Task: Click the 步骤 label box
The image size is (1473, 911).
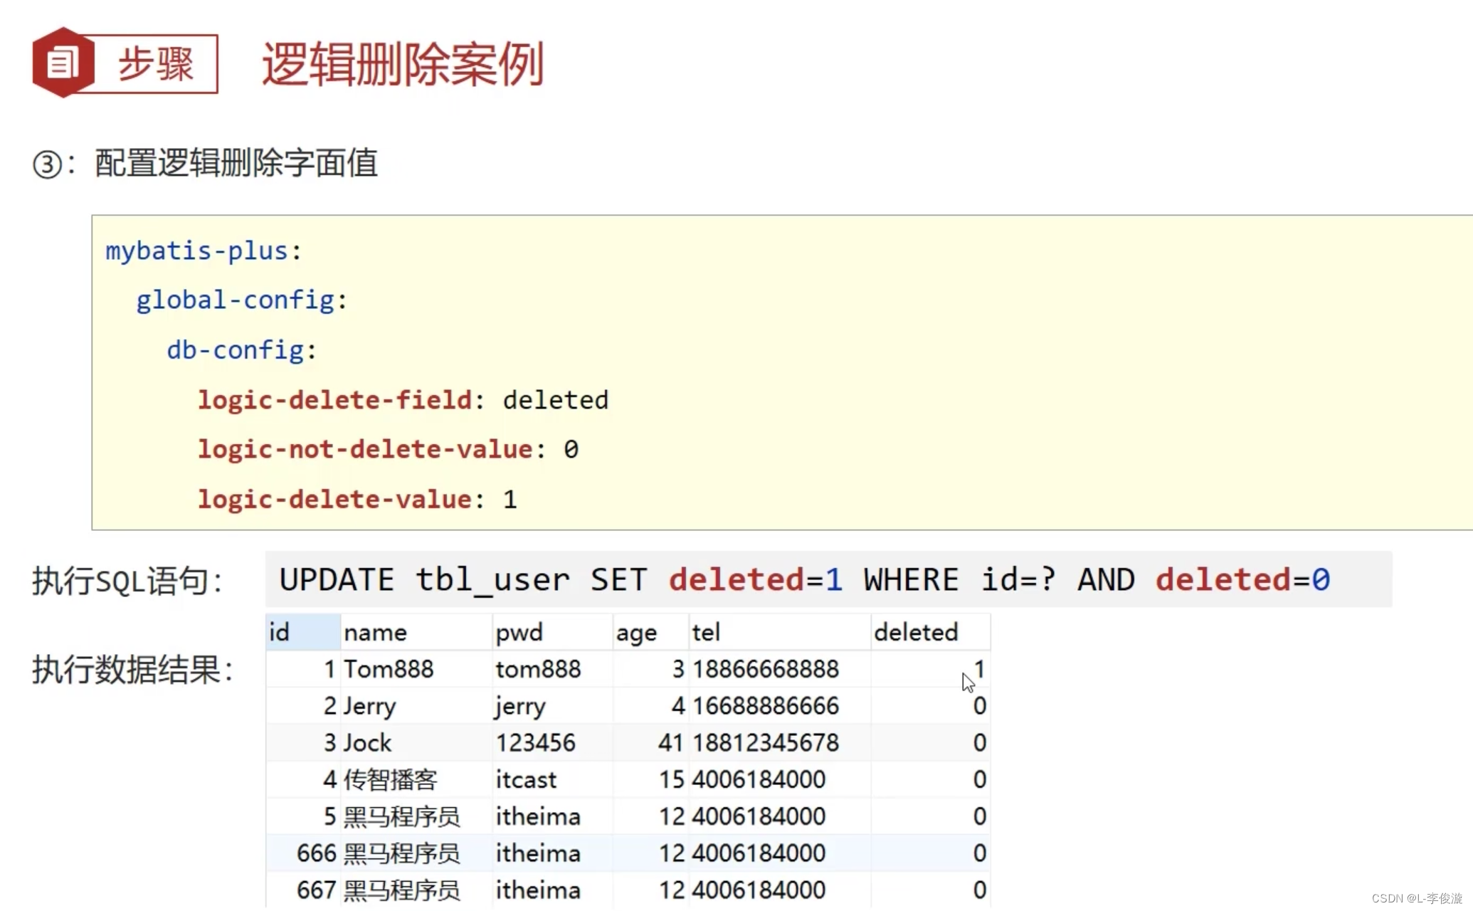Action: 156,64
